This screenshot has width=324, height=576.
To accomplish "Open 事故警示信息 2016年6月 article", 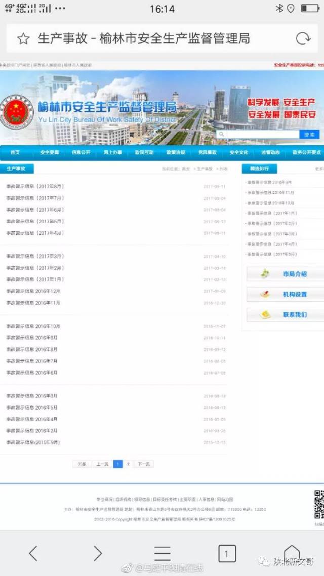I will click(31, 373).
